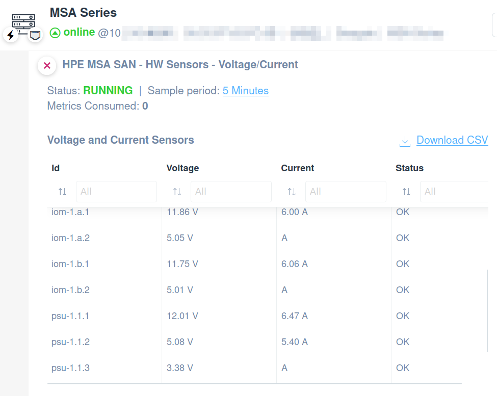Select row id psu-1.1.1
Screen dimensions: 497x396
point(70,316)
